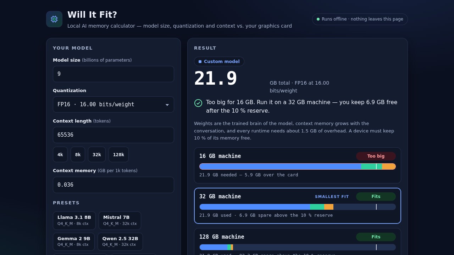The width and height of the screenshot is (454, 255).
Task: Click the "Too big" status badge
Action: pyautogui.click(x=376, y=156)
